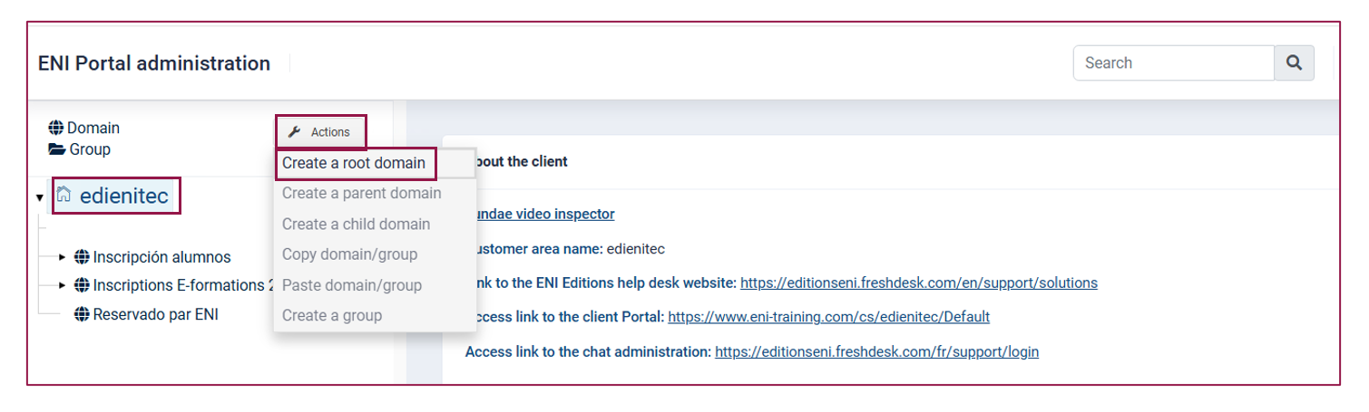Click the globe icon beside Domain

(56, 129)
